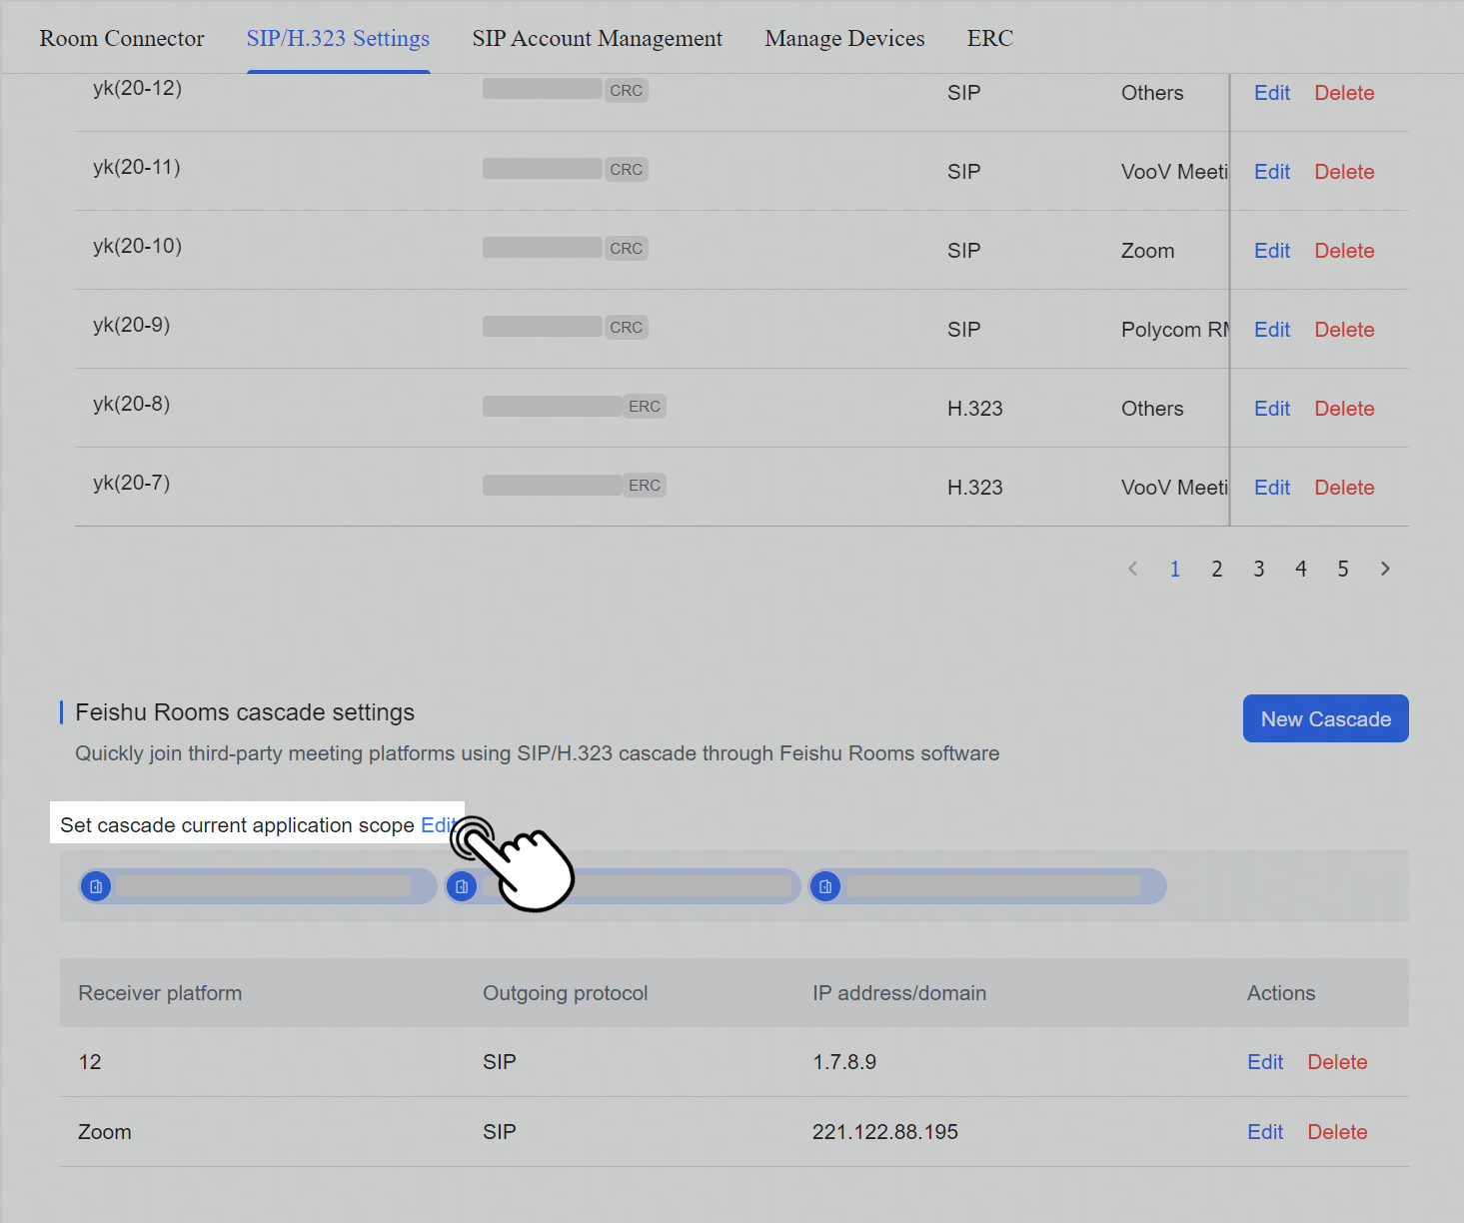Delete the yk(20-12) entry

click(1344, 93)
